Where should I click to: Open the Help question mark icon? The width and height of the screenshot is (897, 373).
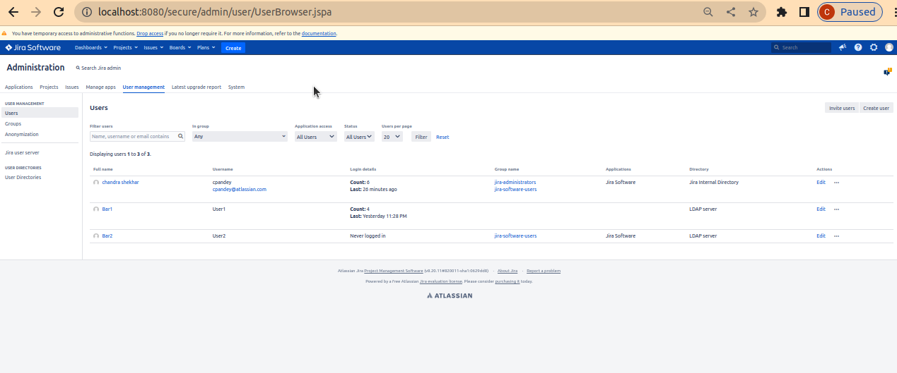858,47
